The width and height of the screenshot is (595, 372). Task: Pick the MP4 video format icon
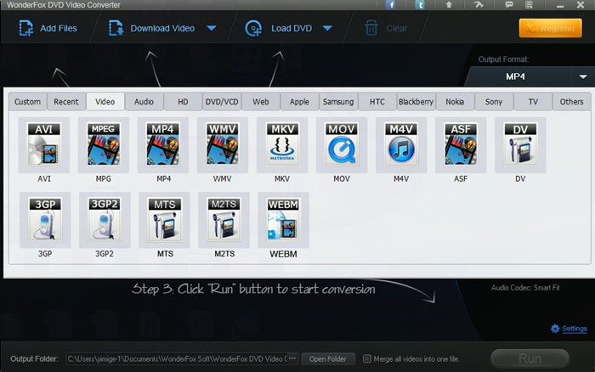(163, 145)
